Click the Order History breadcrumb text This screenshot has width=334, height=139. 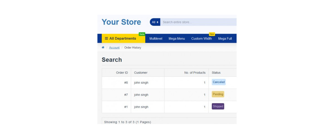(x=133, y=48)
